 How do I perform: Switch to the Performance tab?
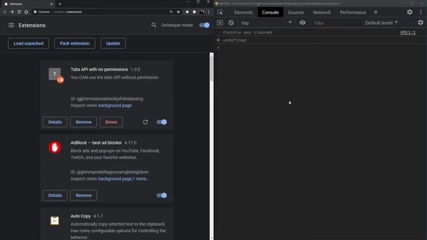(x=353, y=13)
